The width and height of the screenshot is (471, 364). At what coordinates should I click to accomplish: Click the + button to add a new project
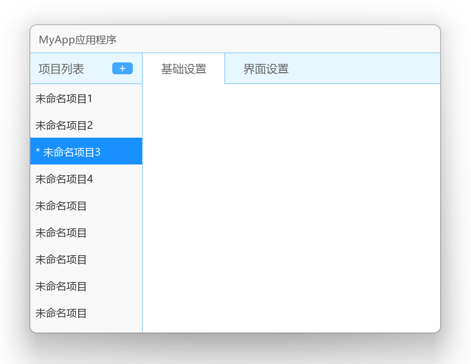point(122,68)
